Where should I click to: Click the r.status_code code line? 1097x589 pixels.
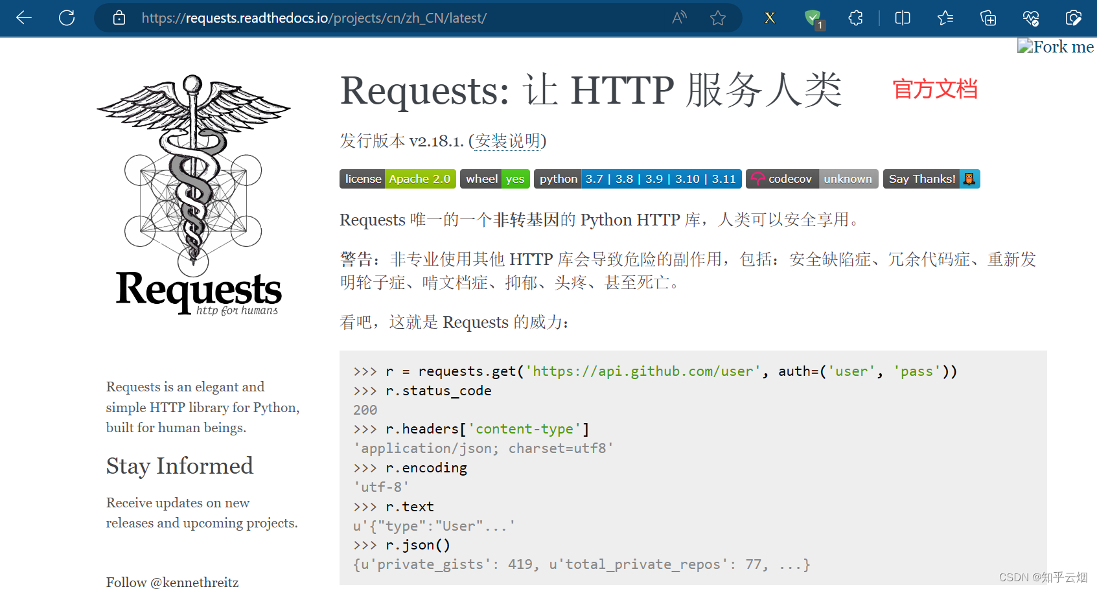pyautogui.click(x=422, y=391)
